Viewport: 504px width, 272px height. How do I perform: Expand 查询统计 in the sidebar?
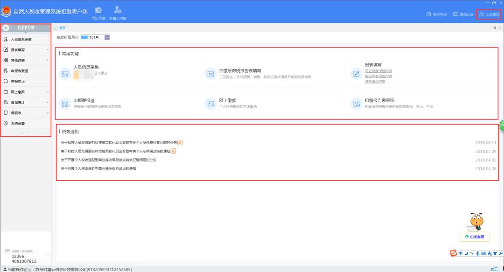6,103
